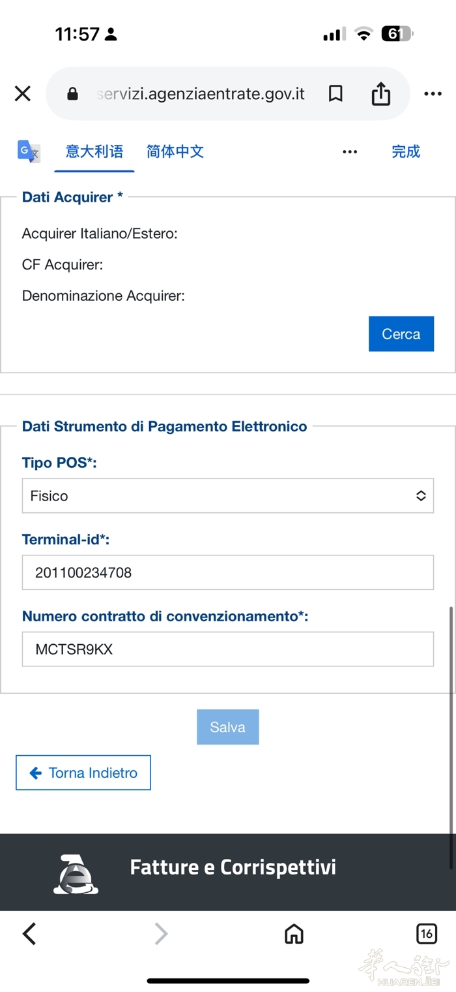Focus the Terminal-id input field

pyautogui.click(x=227, y=572)
